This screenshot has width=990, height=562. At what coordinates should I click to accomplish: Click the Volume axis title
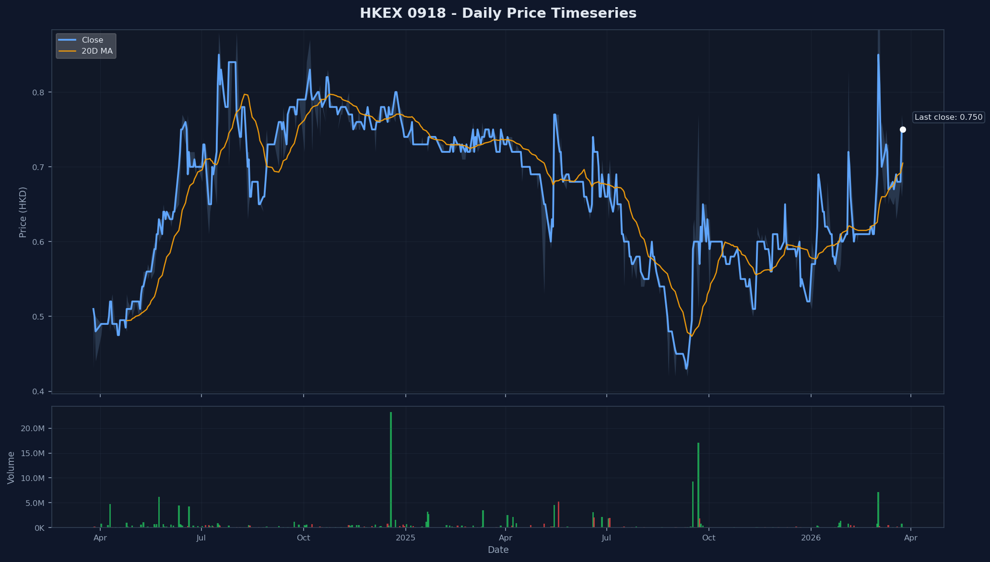(x=11, y=468)
